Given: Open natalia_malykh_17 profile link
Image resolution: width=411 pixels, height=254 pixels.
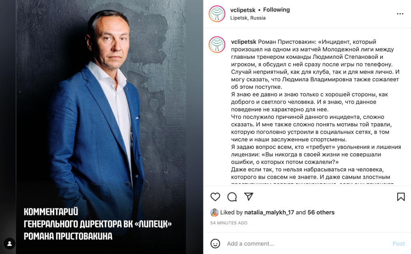Looking at the screenshot, I should click(x=269, y=212).
